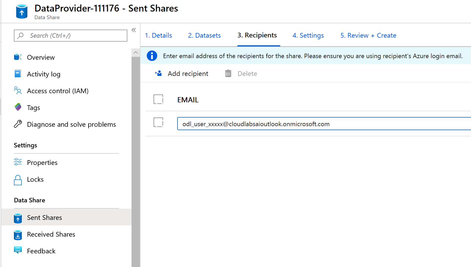Open the 5. Review + Create tab

pos(368,35)
